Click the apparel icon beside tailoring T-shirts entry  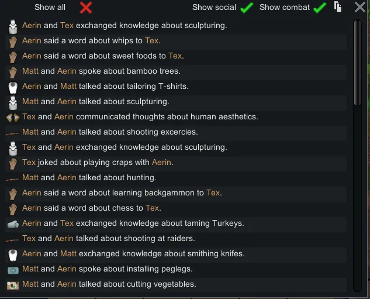[13, 87]
